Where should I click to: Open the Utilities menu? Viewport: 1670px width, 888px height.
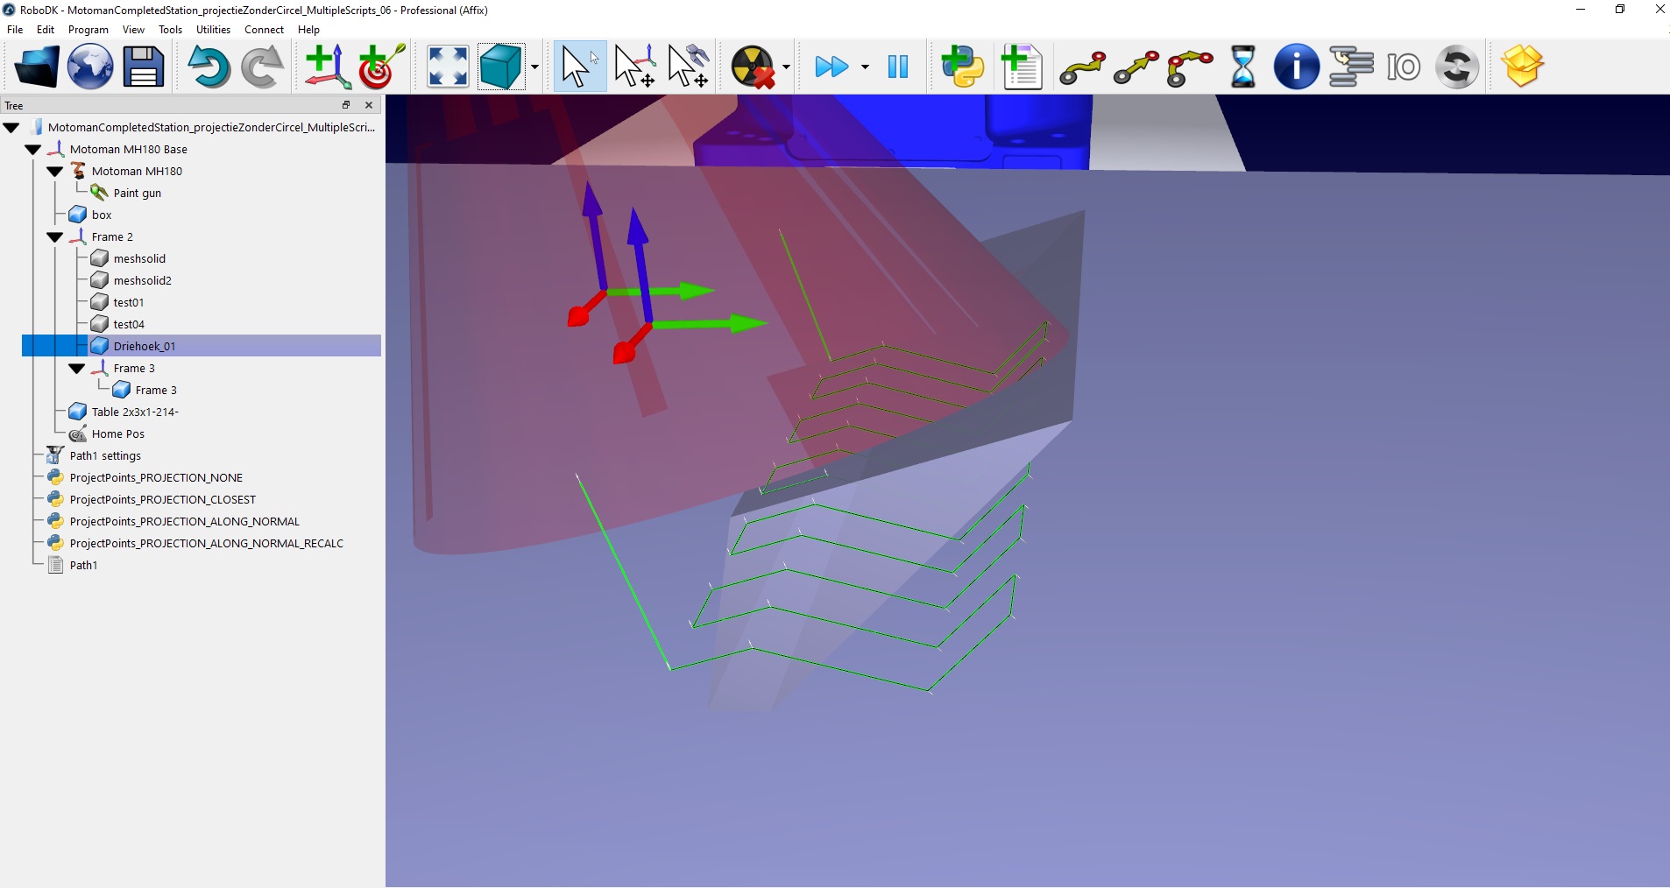click(x=213, y=30)
